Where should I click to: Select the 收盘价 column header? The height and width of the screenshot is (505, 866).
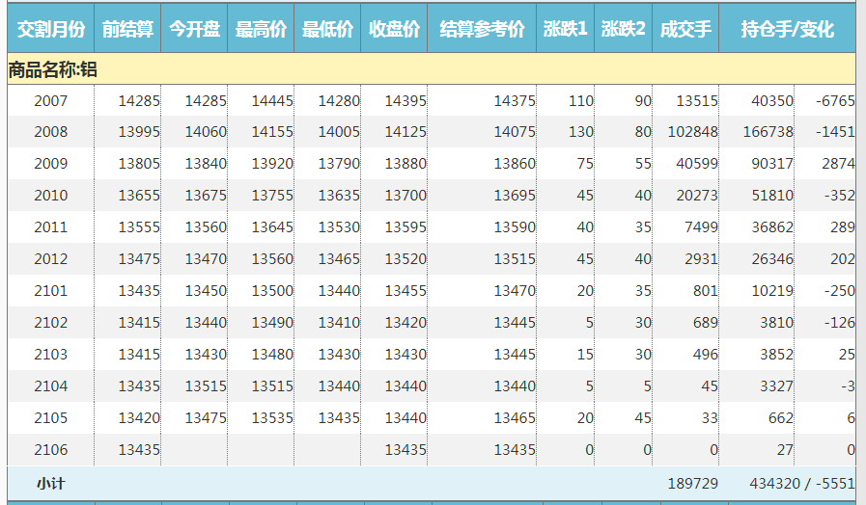394,30
